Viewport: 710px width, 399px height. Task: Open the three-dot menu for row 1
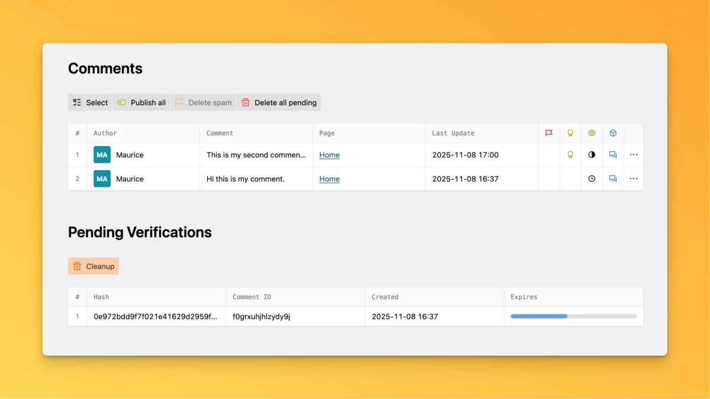point(634,155)
